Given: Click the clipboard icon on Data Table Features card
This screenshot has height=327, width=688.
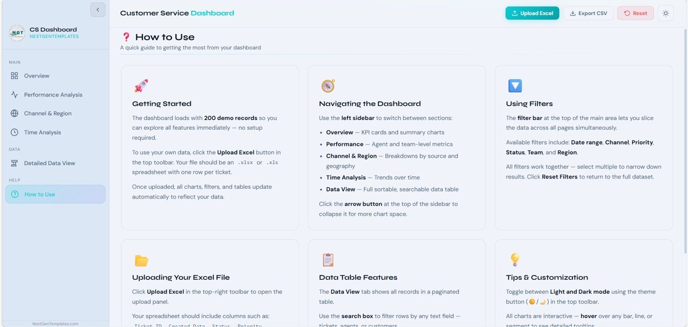Looking at the screenshot, I should click(x=327, y=259).
